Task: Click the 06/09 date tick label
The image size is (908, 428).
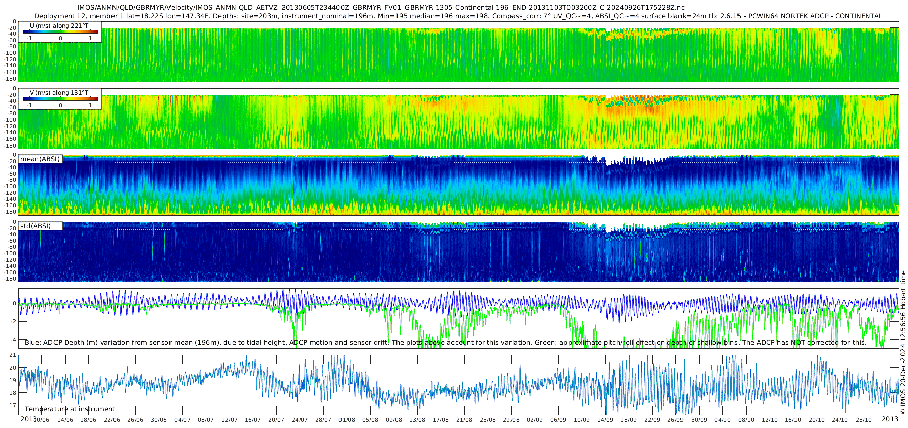Action: pos(558,420)
